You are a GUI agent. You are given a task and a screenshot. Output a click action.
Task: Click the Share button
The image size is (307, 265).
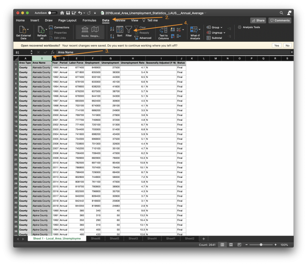[x=258, y=20]
